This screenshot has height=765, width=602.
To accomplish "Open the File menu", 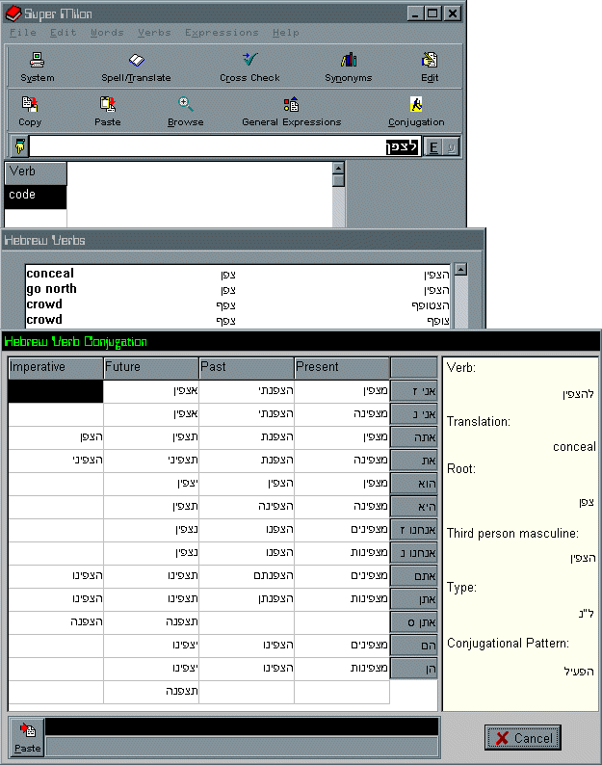I will 23,33.
